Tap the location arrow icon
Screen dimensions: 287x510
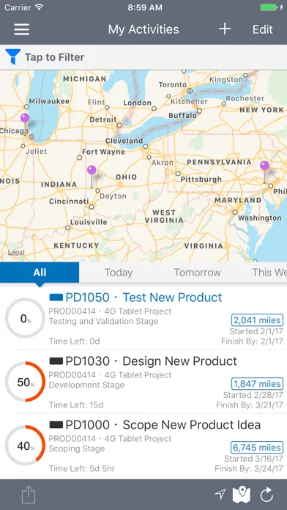click(x=220, y=495)
